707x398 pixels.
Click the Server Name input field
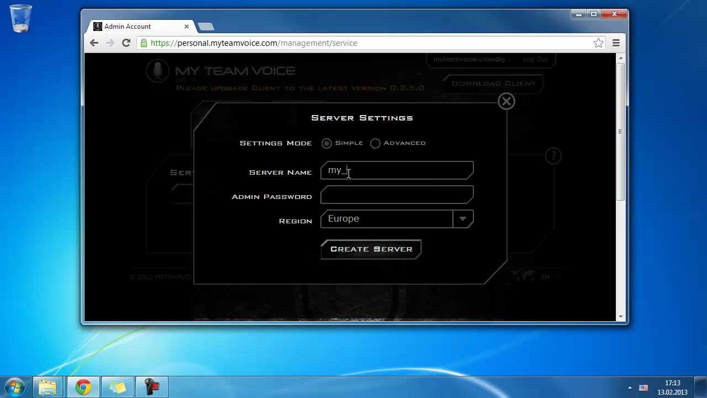pyautogui.click(x=397, y=170)
